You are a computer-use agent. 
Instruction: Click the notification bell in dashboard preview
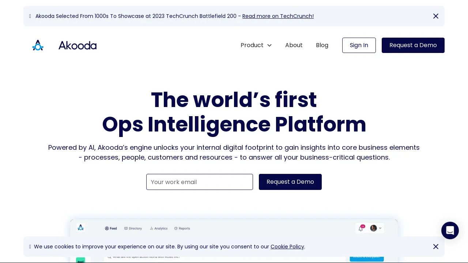click(361, 228)
